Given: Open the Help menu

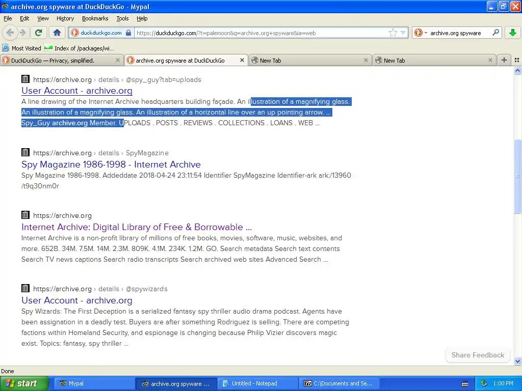Looking at the screenshot, I should [142, 18].
